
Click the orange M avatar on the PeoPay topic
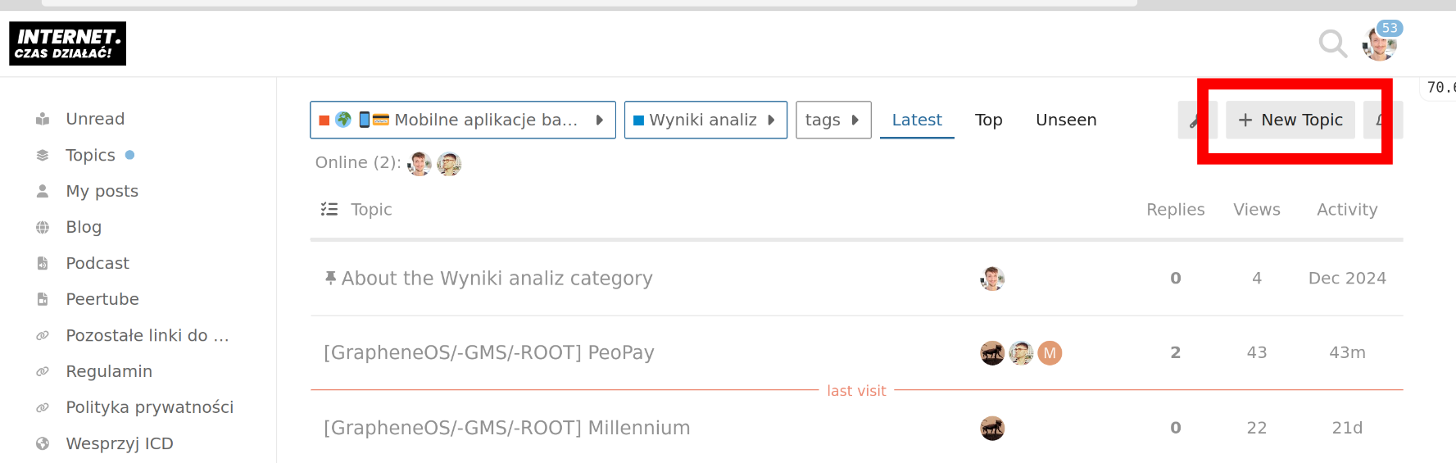(x=1050, y=353)
